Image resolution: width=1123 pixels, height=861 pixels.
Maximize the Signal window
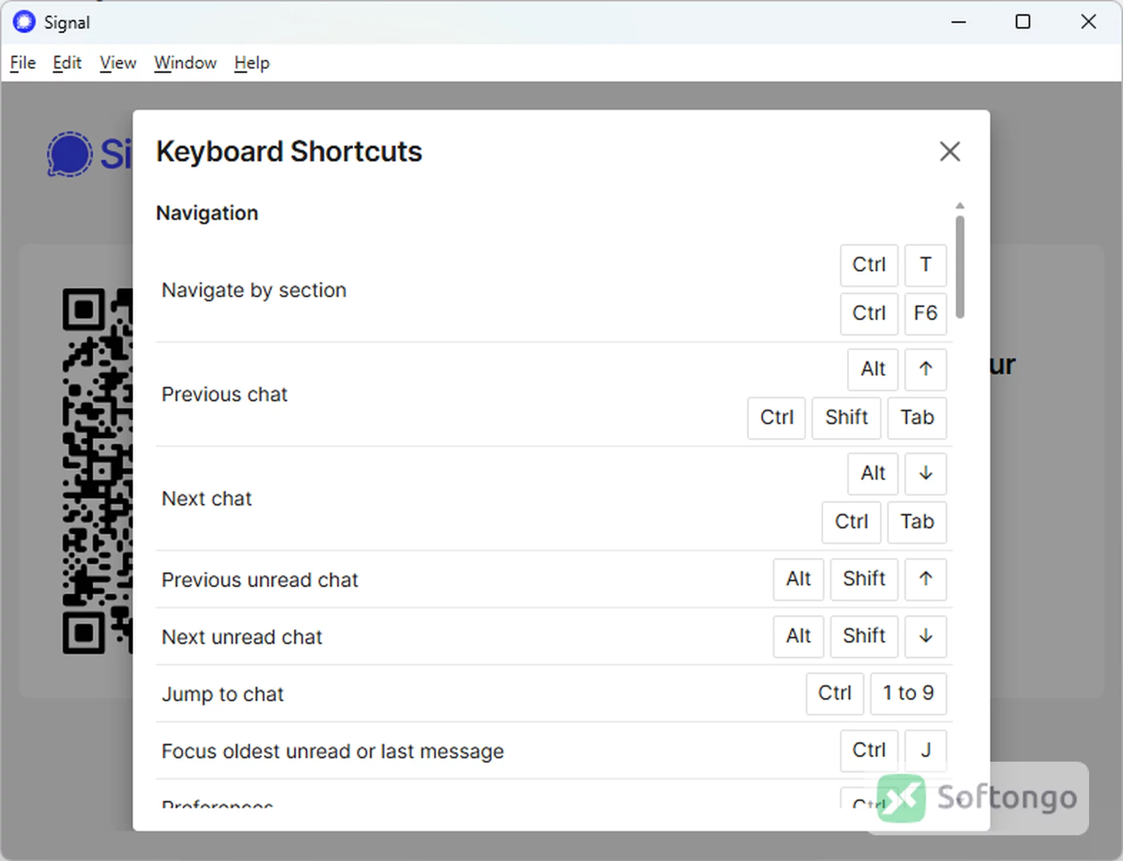click(x=1023, y=22)
